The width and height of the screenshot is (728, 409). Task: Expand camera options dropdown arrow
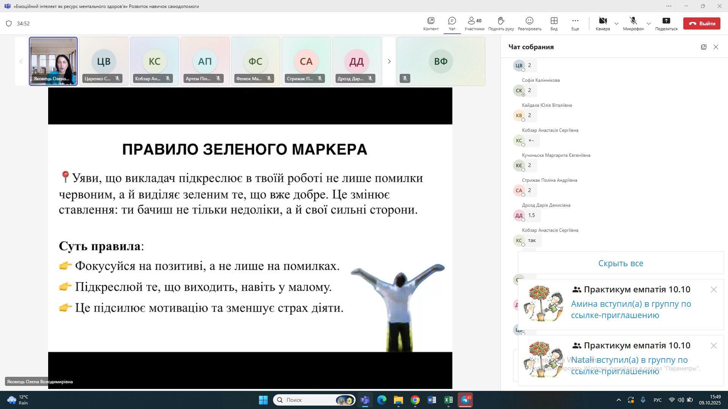pos(617,23)
